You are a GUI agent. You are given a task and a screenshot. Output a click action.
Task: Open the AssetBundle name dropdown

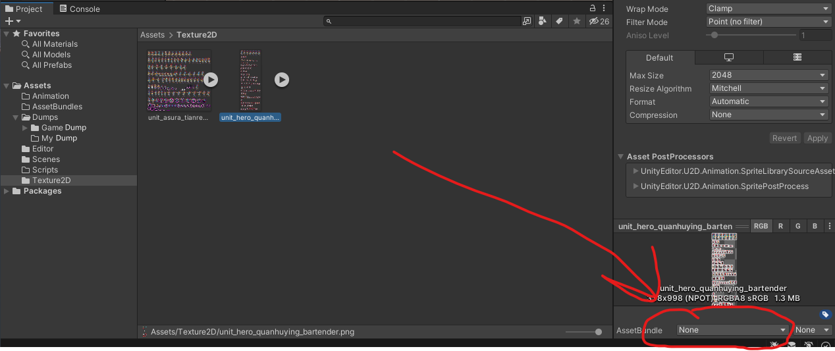click(732, 330)
